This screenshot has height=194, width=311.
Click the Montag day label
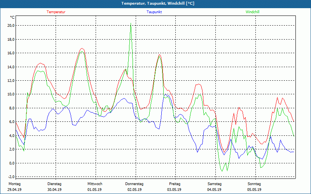coord(14,184)
